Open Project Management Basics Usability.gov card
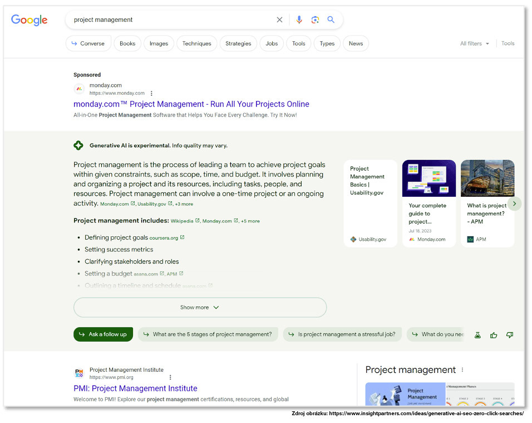 coord(371,203)
